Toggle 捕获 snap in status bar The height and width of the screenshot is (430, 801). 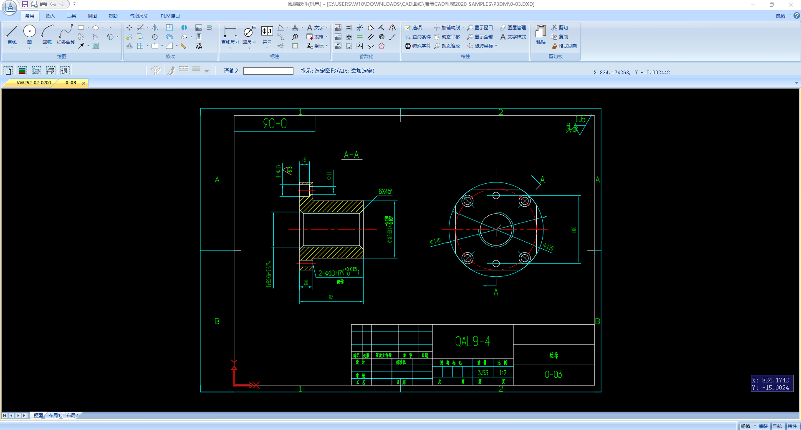click(x=763, y=426)
